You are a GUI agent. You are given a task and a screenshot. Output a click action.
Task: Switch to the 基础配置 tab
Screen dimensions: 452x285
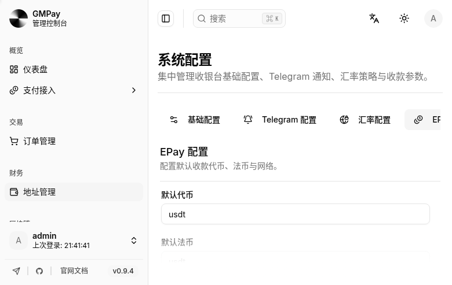[195, 120]
